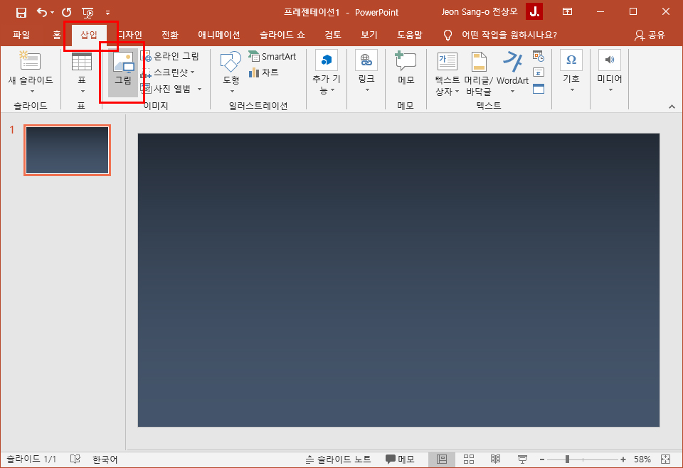Open the 슬라이드 쇼 tab
Image resolution: width=683 pixels, height=468 pixels.
(282, 35)
